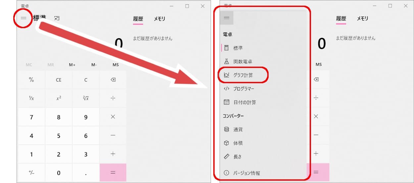
Task: Click the keep-on-top icon beside 標準 in left window
Action: tap(57, 18)
